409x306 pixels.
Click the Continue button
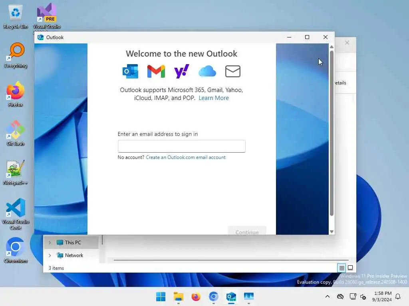[x=247, y=231]
